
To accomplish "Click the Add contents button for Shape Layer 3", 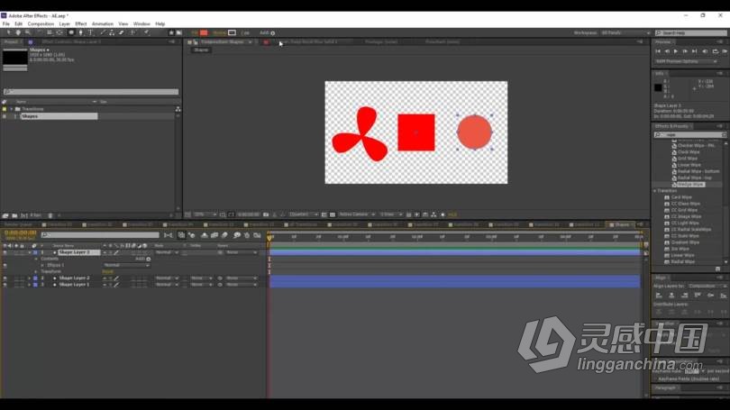I will coord(149,259).
